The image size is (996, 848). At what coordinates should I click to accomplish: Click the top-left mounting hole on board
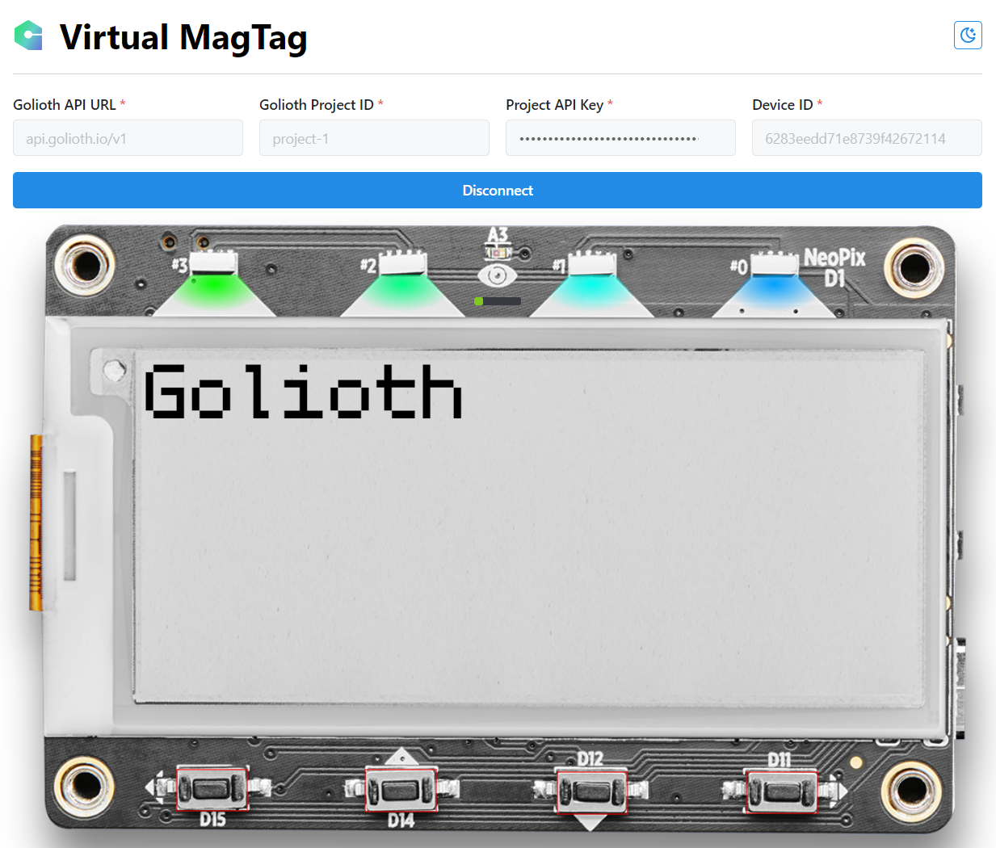point(85,265)
